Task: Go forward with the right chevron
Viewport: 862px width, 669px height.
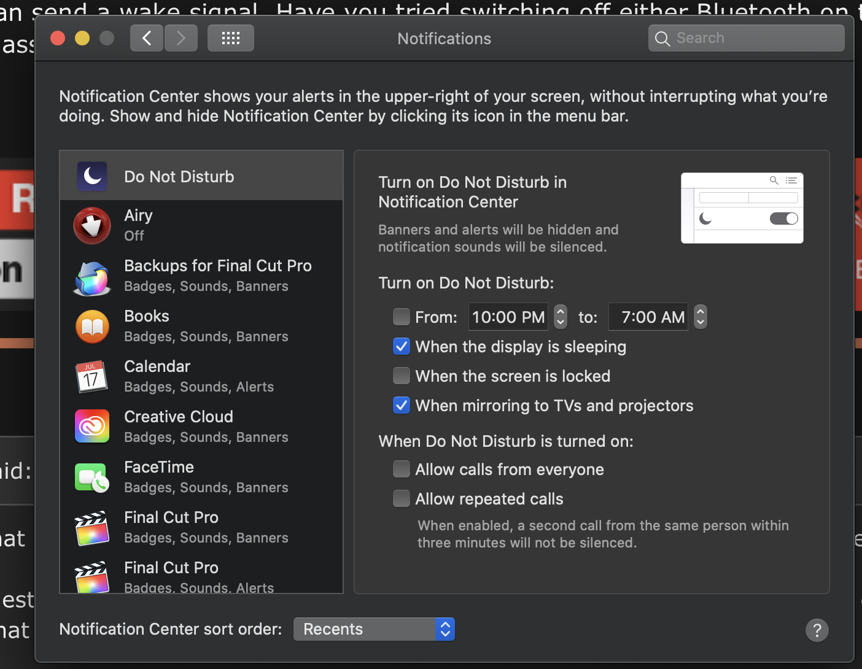Action: (181, 39)
